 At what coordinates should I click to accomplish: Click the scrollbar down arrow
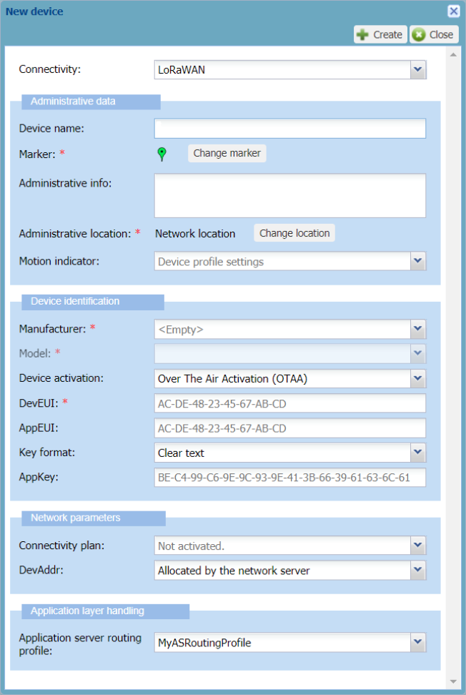tap(453, 681)
